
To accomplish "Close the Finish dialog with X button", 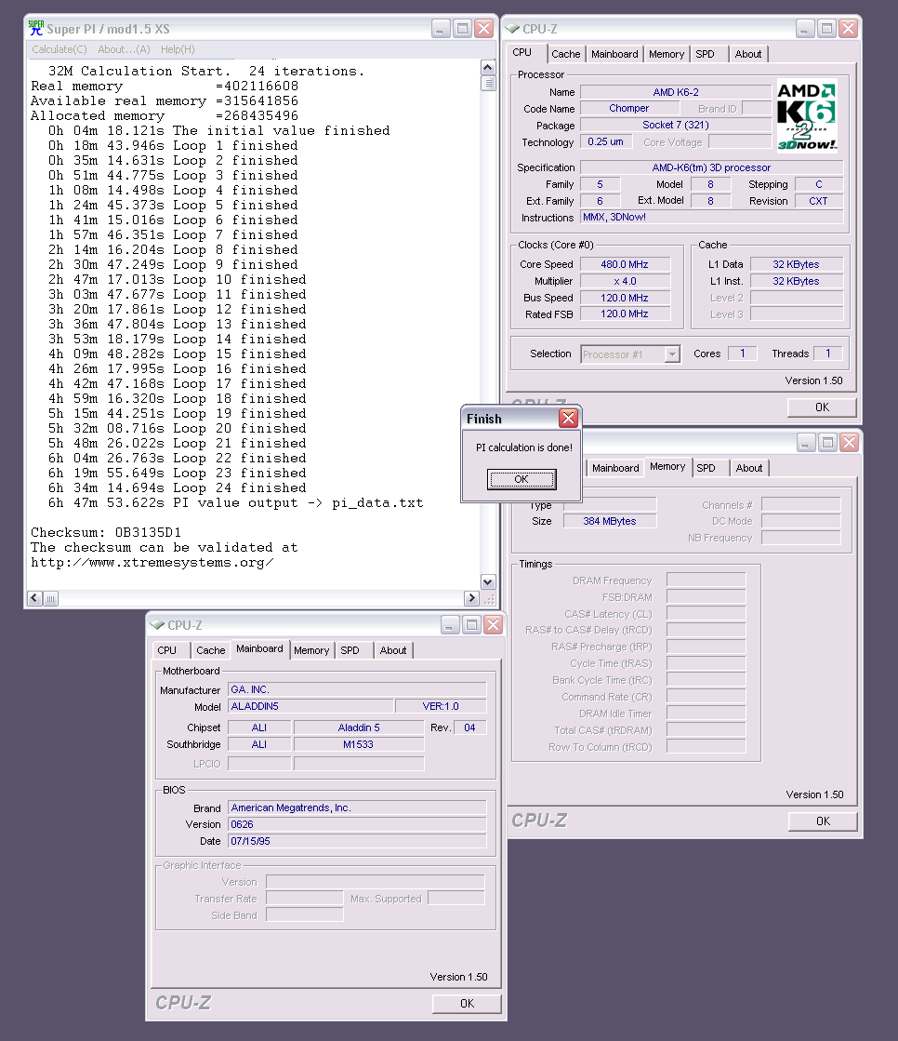I will tap(568, 419).
